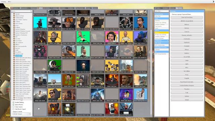This screenshot has height=121, width=215.
Task: Open Humans + Resistance category in tree
Action: 21,35
